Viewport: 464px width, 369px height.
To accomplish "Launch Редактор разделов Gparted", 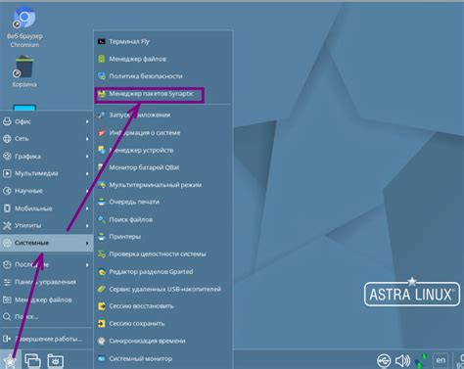I will [163, 271].
